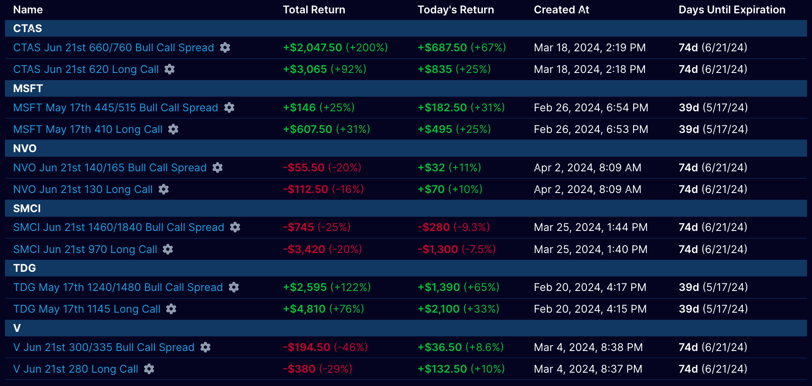
Task: Open settings gear for V 280 Long Call
Action: 149,369
